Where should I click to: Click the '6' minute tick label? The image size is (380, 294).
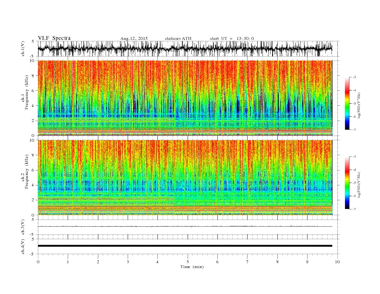(217, 262)
